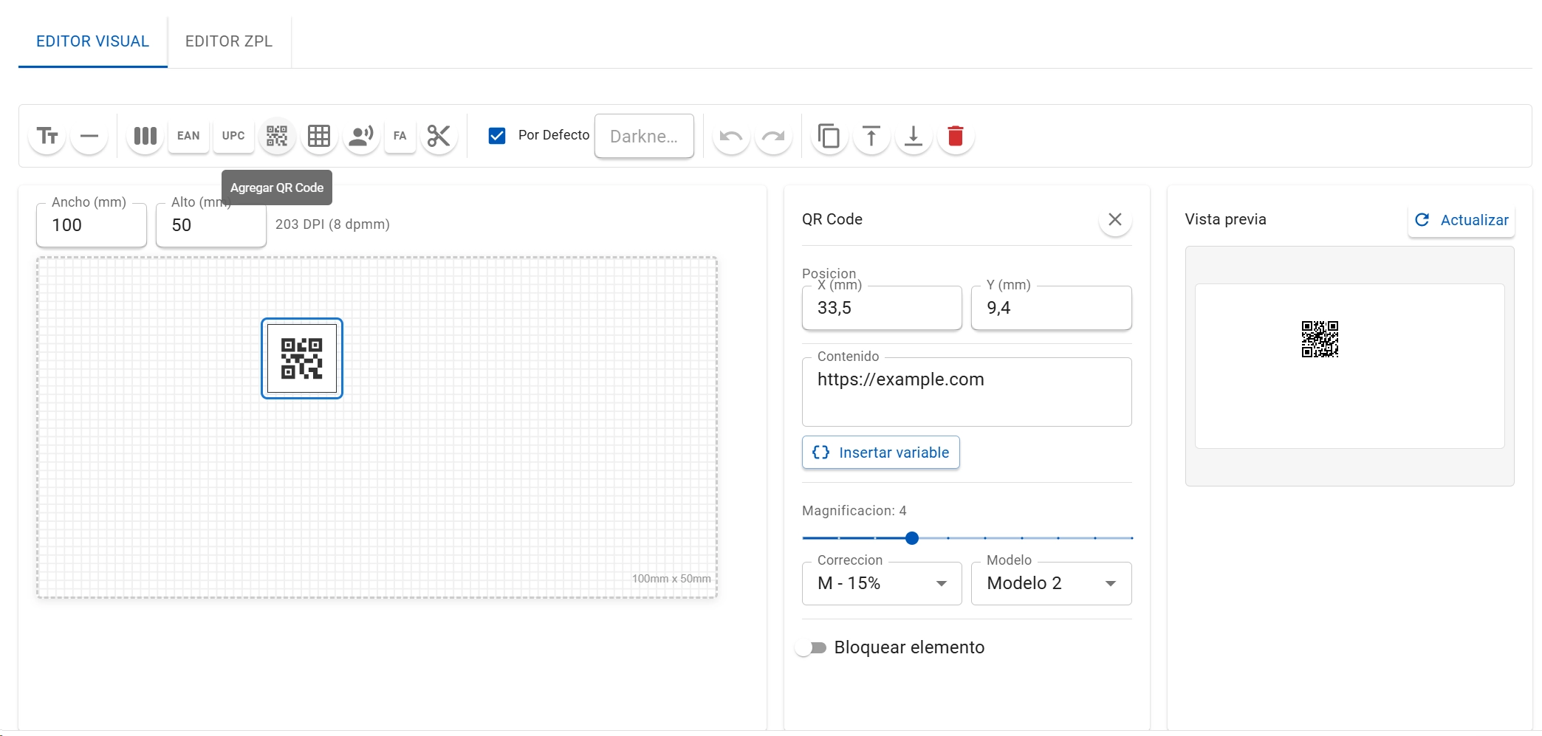This screenshot has height=736, width=1542.
Task: Click the 100mm x 50mm canvas label
Action: click(671, 579)
